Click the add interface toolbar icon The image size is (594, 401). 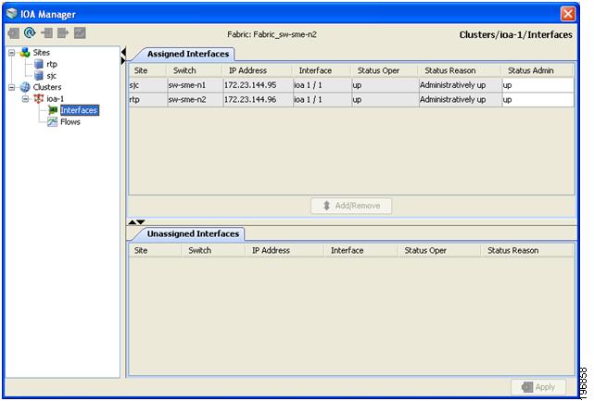47,33
